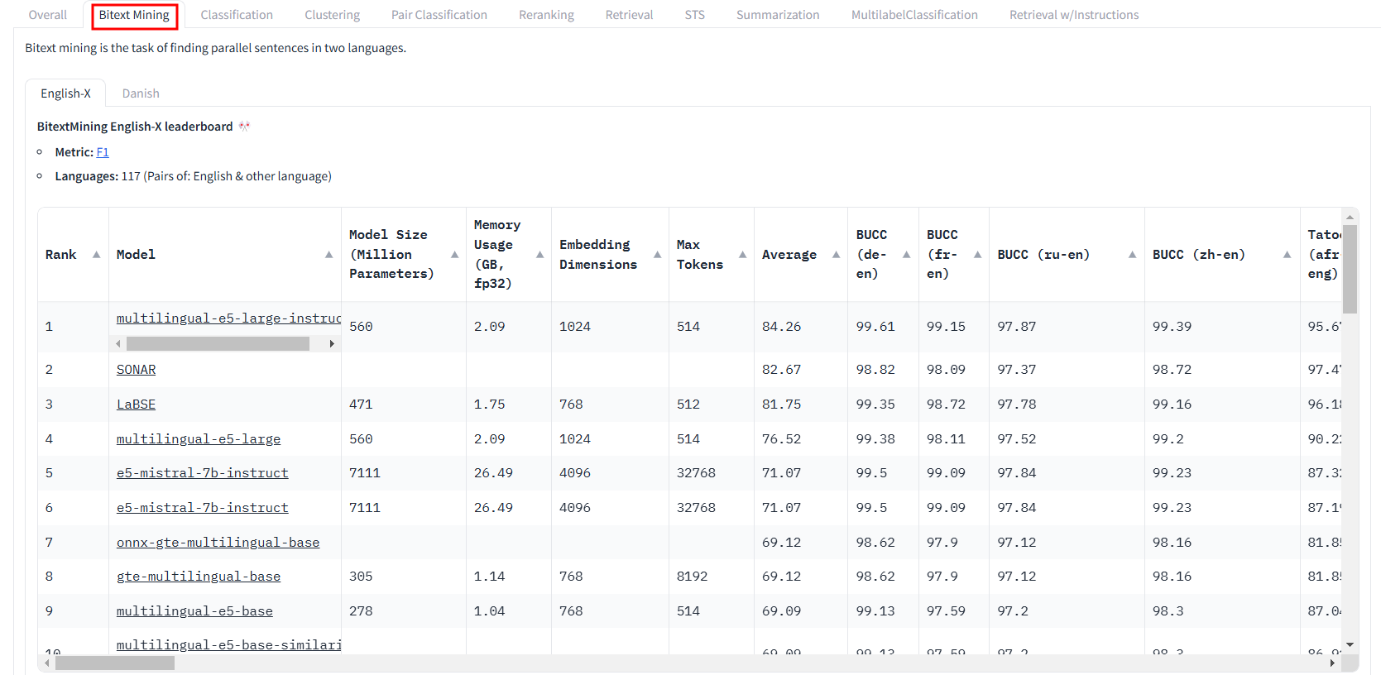1381x675 pixels.
Task: Click the Max Tokens header label
Action: click(700, 255)
